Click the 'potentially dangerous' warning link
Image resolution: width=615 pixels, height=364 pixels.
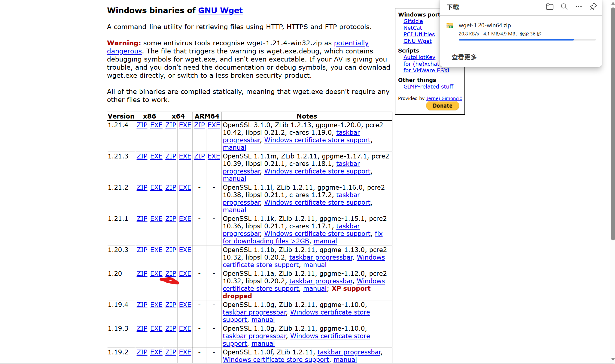[351, 43]
